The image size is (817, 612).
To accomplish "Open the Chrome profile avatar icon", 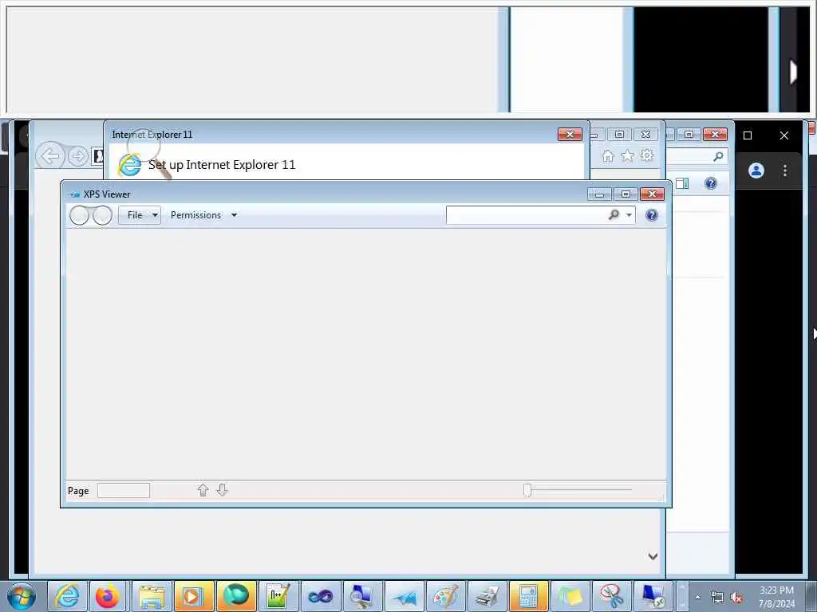I will click(x=756, y=171).
